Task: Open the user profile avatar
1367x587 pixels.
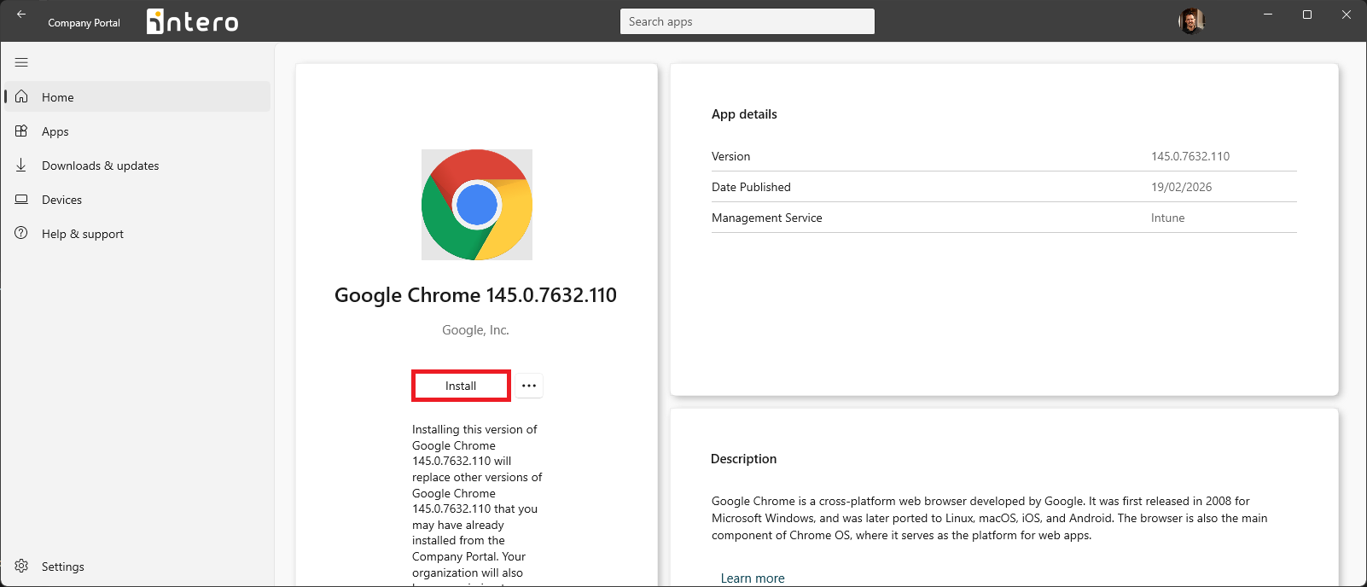Action: [1191, 21]
